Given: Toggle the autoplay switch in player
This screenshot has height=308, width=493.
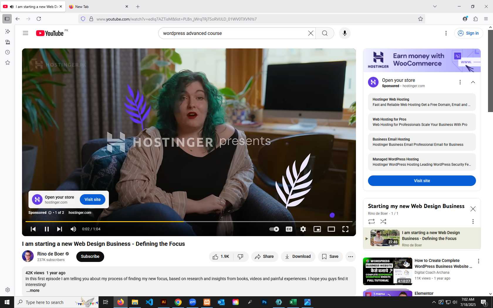Looking at the screenshot, I should tap(274, 229).
